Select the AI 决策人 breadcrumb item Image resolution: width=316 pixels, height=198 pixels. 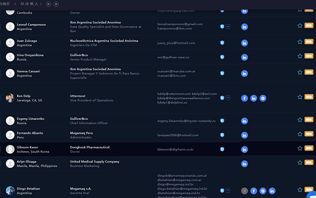28,4
